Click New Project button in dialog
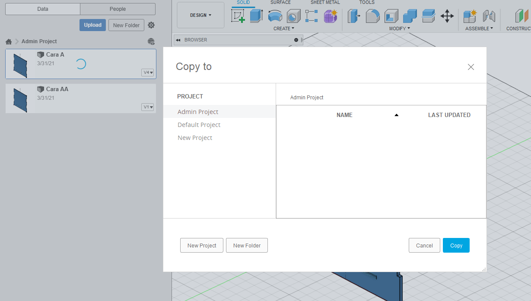This screenshot has width=531, height=301. (x=202, y=245)
